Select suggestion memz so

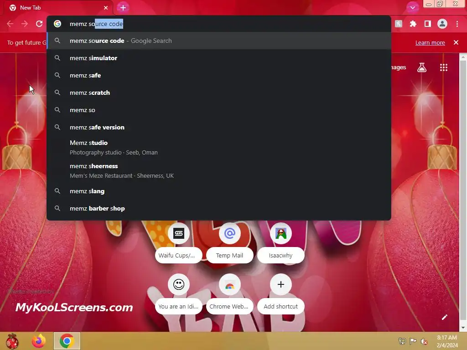click(219, 110)
